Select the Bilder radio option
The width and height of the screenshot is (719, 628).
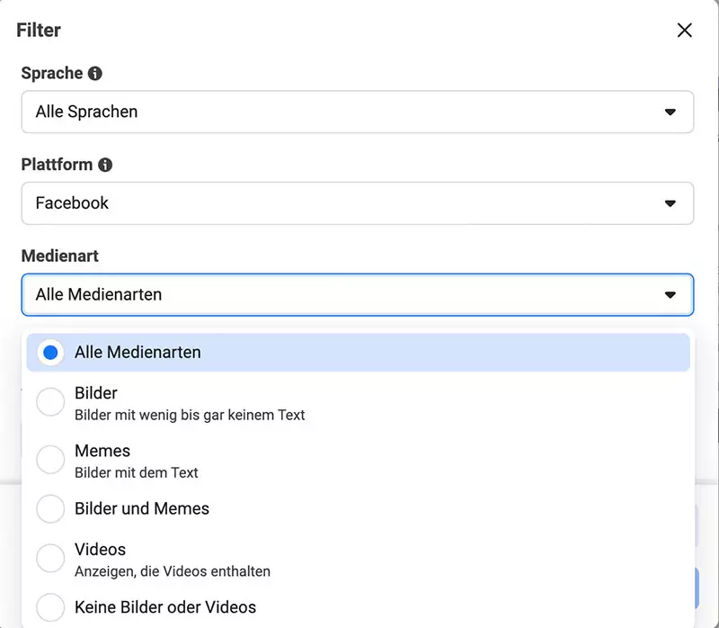click(50, 401)
